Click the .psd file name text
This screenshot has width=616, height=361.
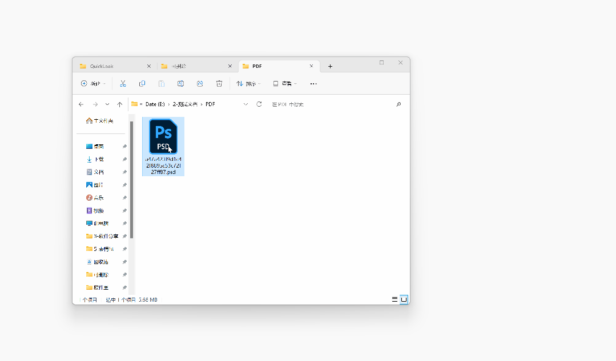tap(163, 165)
